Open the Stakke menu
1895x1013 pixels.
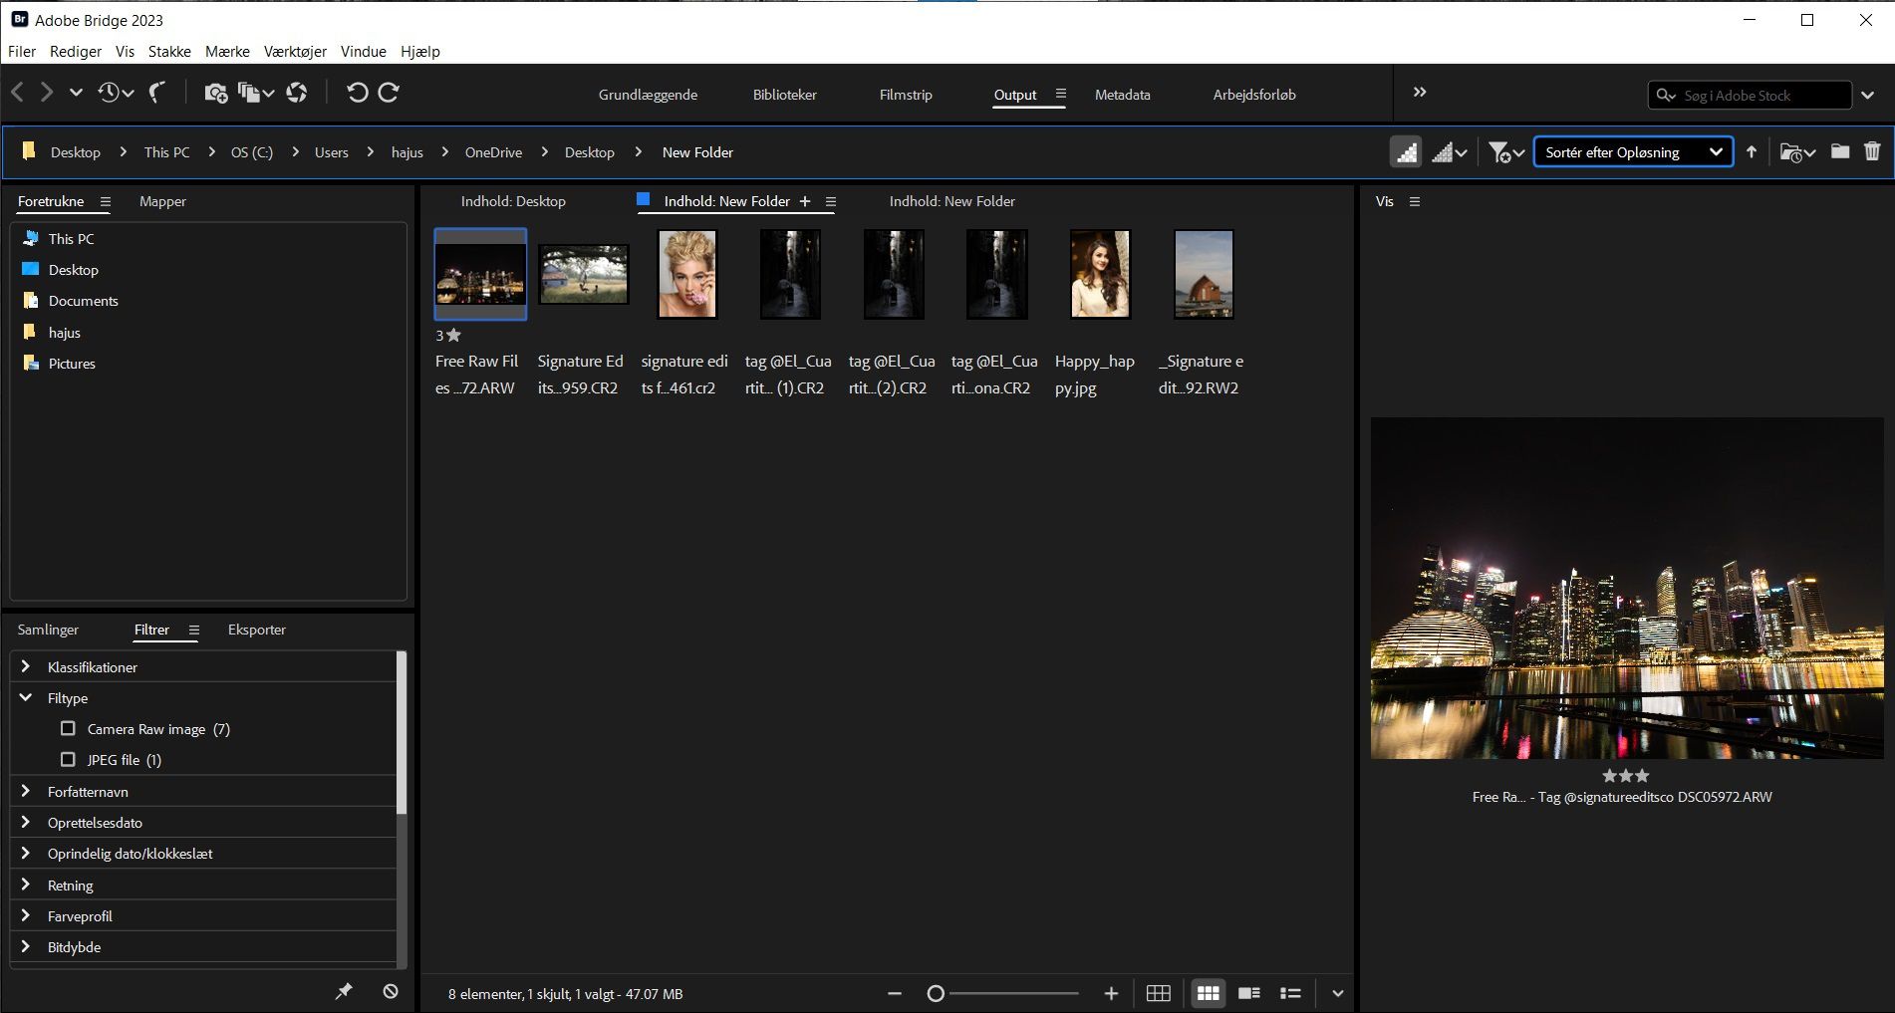pos(169,51)
